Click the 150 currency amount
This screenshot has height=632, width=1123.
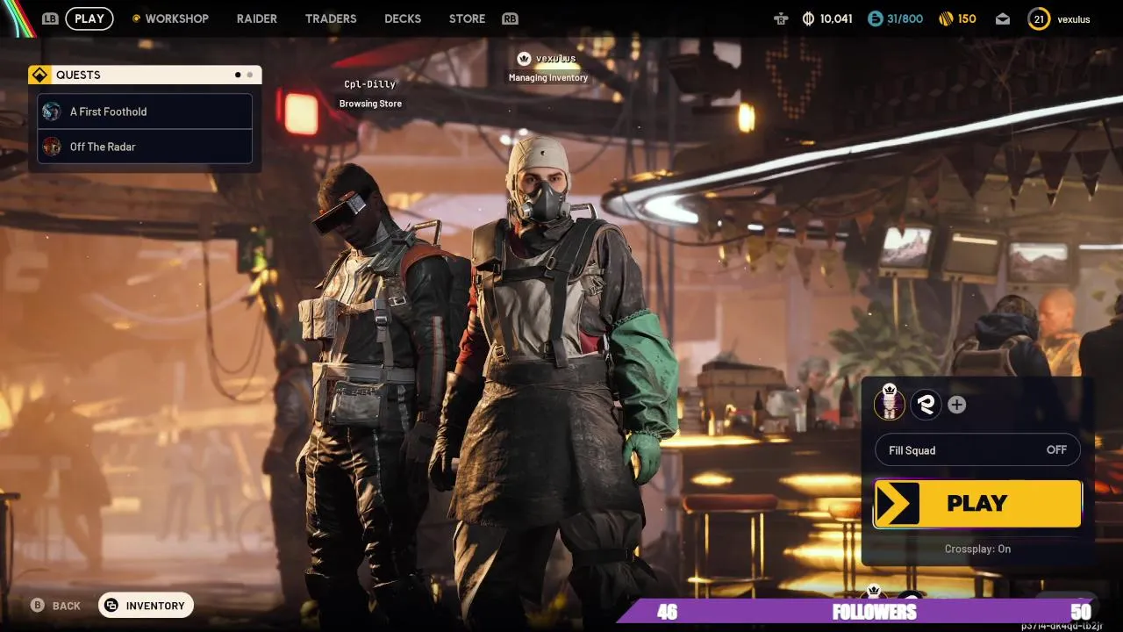[x=967, y=18]
